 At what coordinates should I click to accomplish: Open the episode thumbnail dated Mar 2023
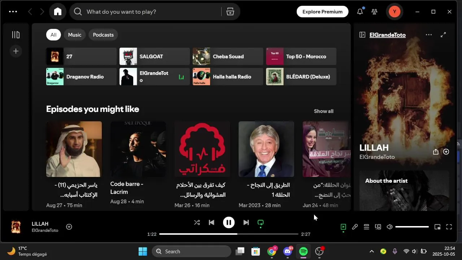point(266,149)
